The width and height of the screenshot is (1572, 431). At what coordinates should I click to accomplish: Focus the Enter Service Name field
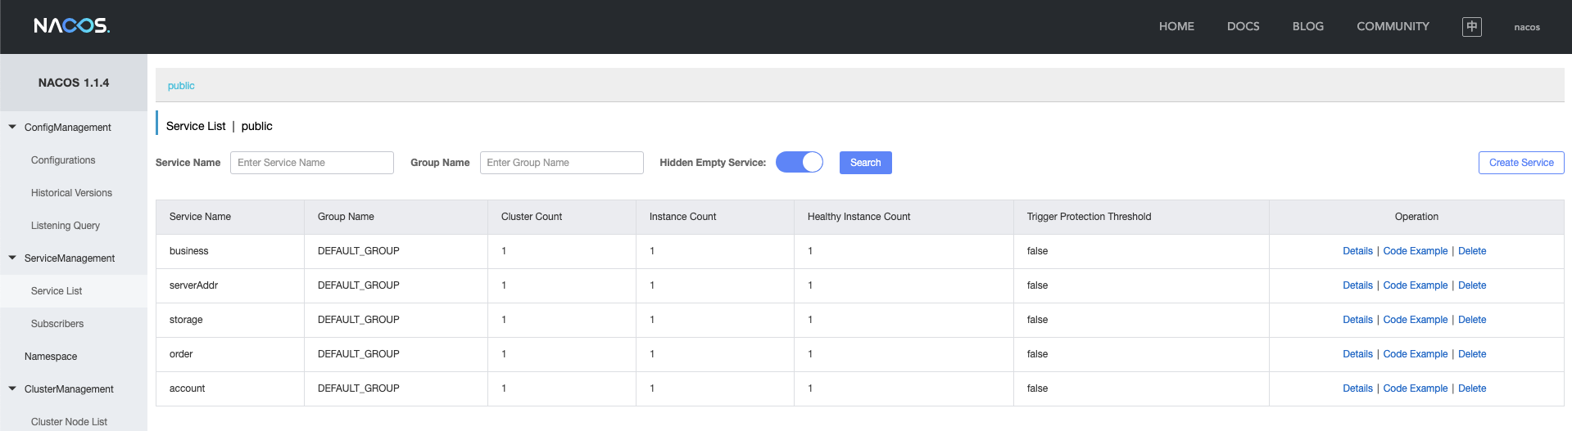pyautogui.click(x=312, y=163)
